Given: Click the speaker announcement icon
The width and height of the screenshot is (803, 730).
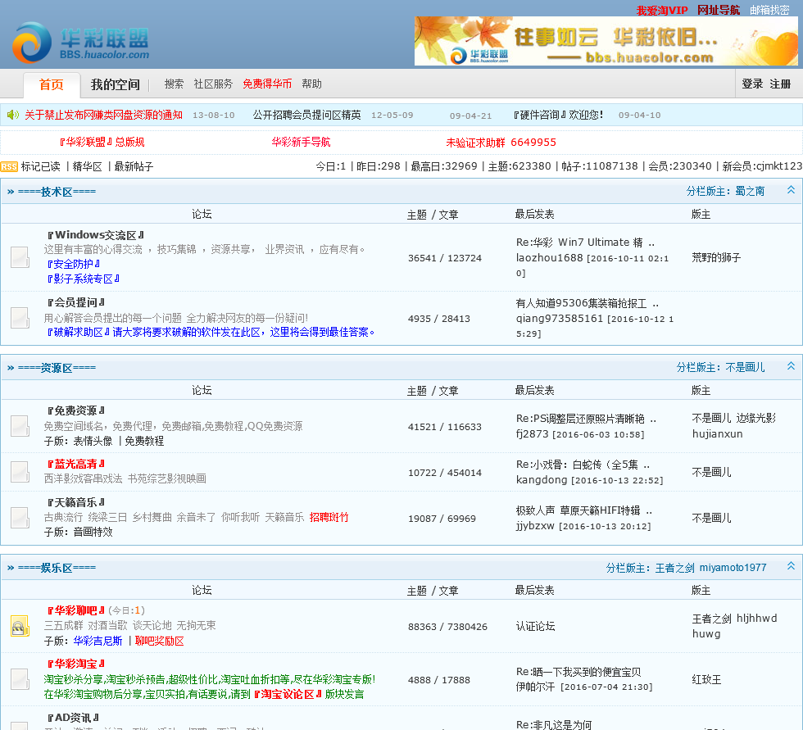Looking at the screenshot, I should [13, 115].
